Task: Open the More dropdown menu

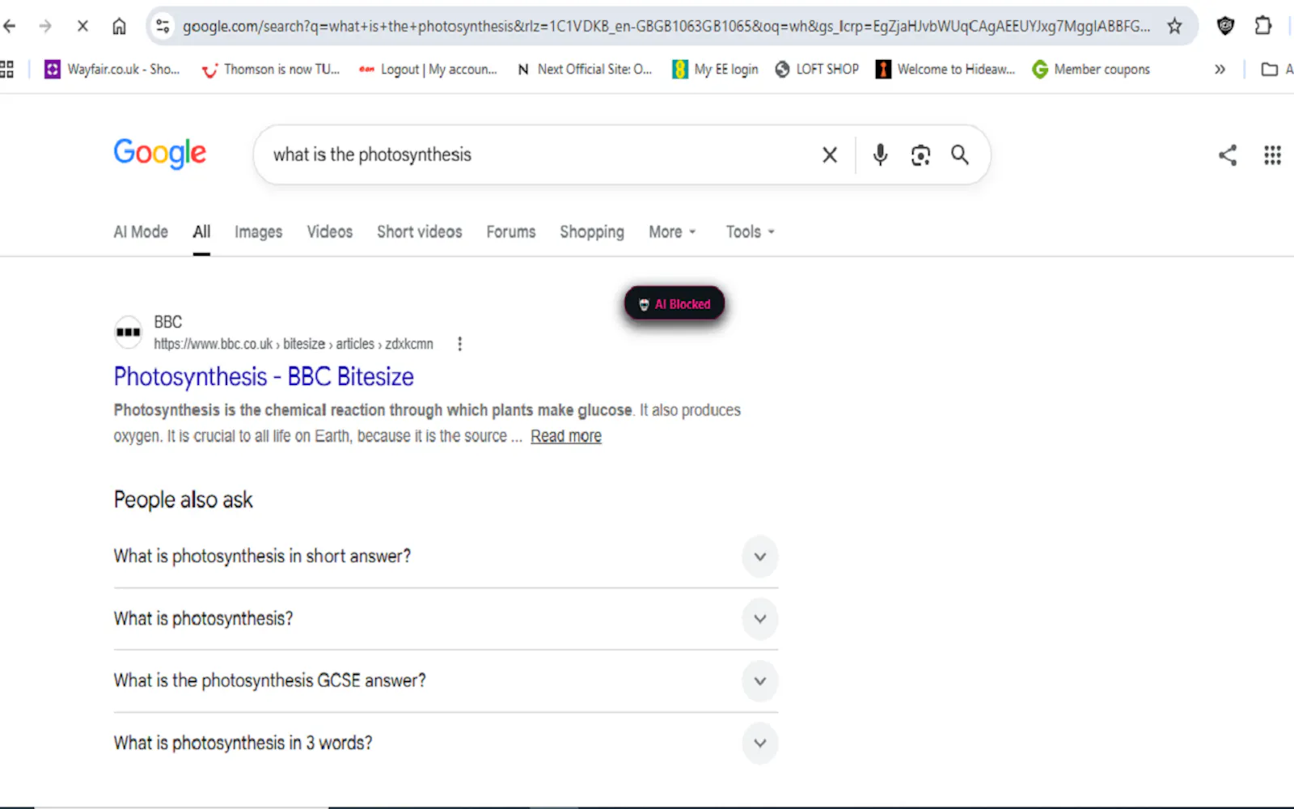Action: (672, 232)
